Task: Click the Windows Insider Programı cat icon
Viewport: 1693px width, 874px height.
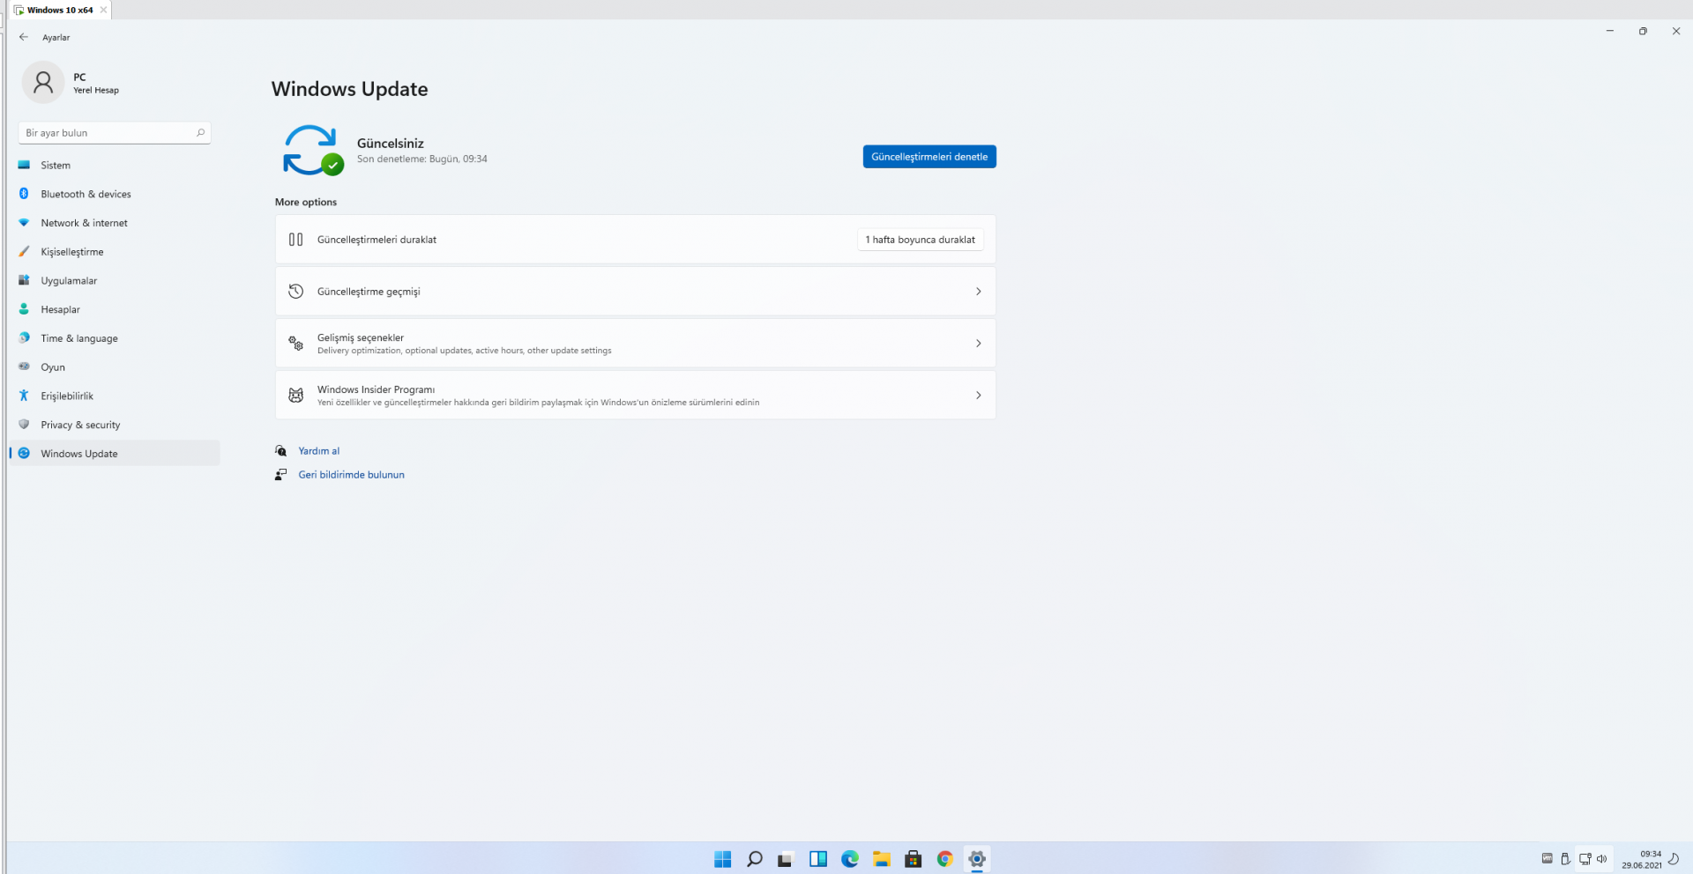Action: (296, 396)
